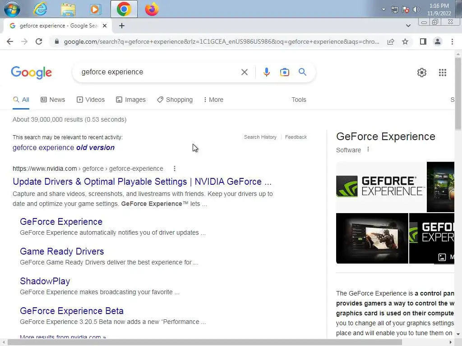This screenshot has height=346, width=462.
Task: Search by image with camera icon
Action: pos(284,72)
